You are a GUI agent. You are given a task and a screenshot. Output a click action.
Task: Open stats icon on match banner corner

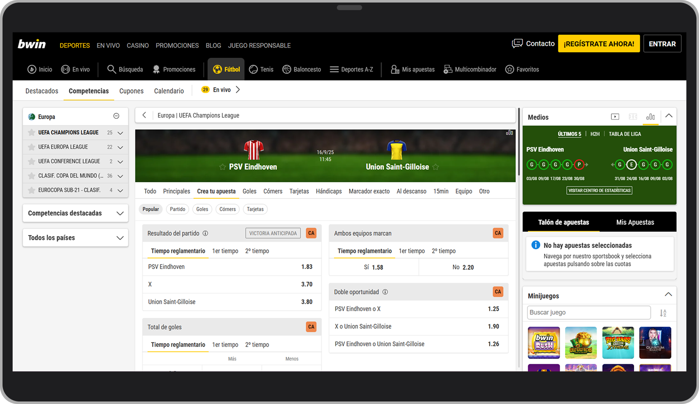(510, 133)
